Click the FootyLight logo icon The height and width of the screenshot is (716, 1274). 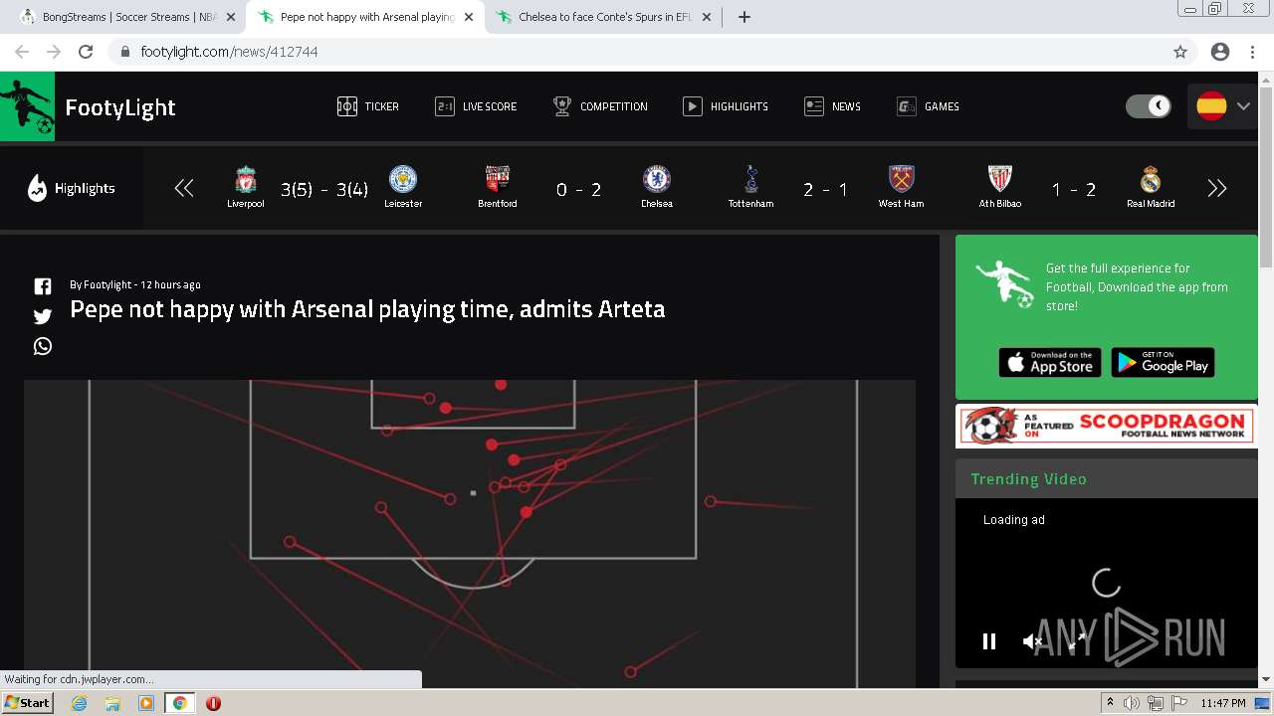click(27, 106)
